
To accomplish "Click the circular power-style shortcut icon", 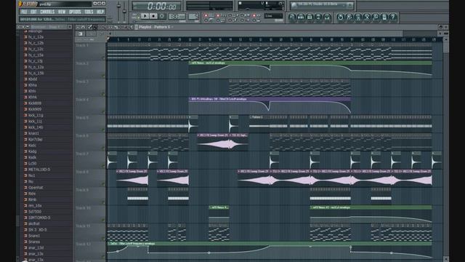I will coord(341,17).
